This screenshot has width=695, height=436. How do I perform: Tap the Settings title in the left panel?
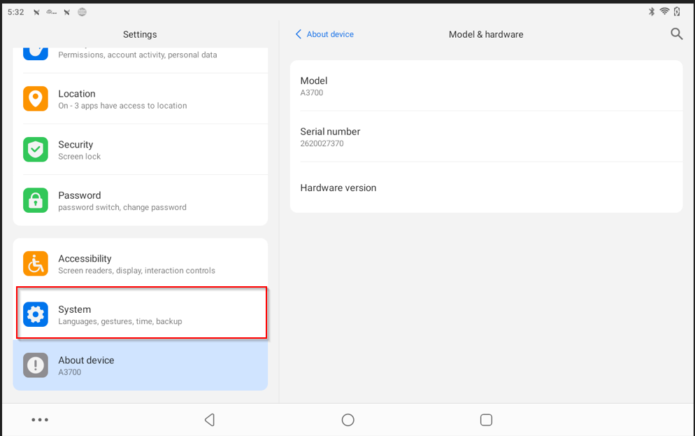[140, 34]
